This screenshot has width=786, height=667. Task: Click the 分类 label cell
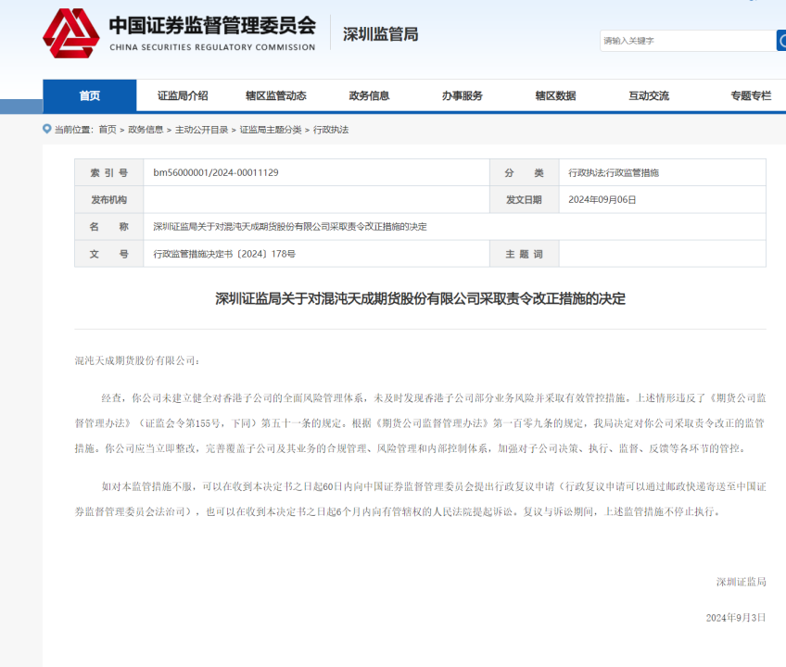[524, 173]
